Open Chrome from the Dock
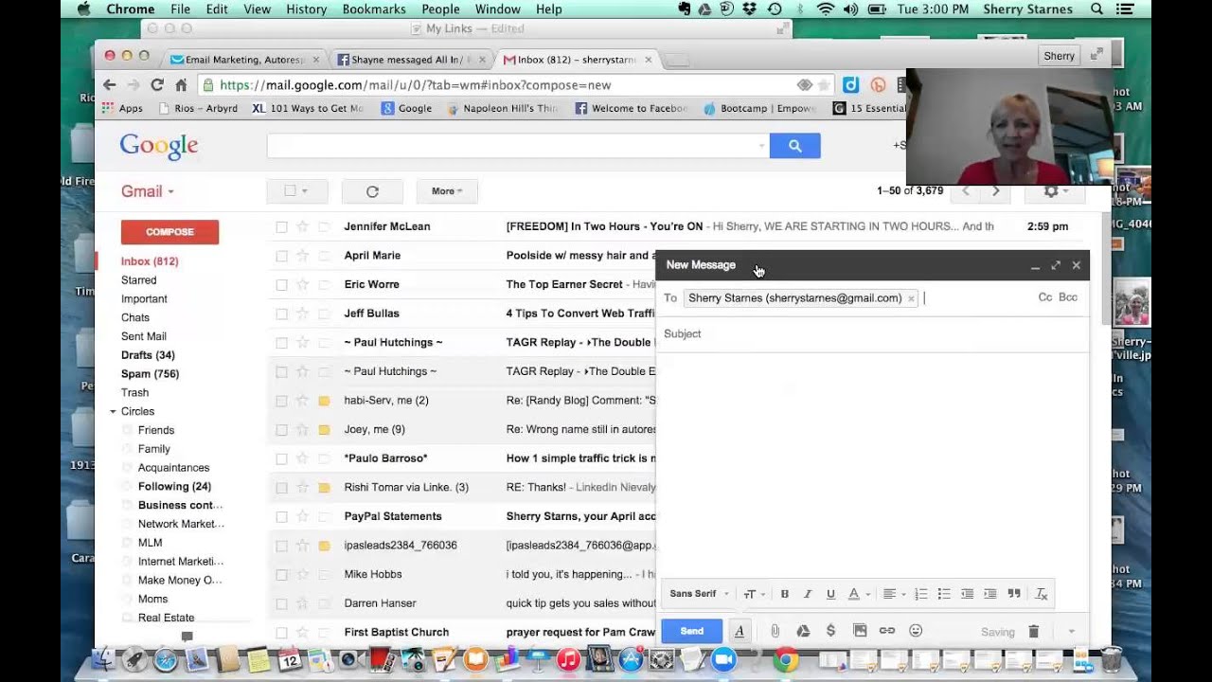 click(786, 659)
